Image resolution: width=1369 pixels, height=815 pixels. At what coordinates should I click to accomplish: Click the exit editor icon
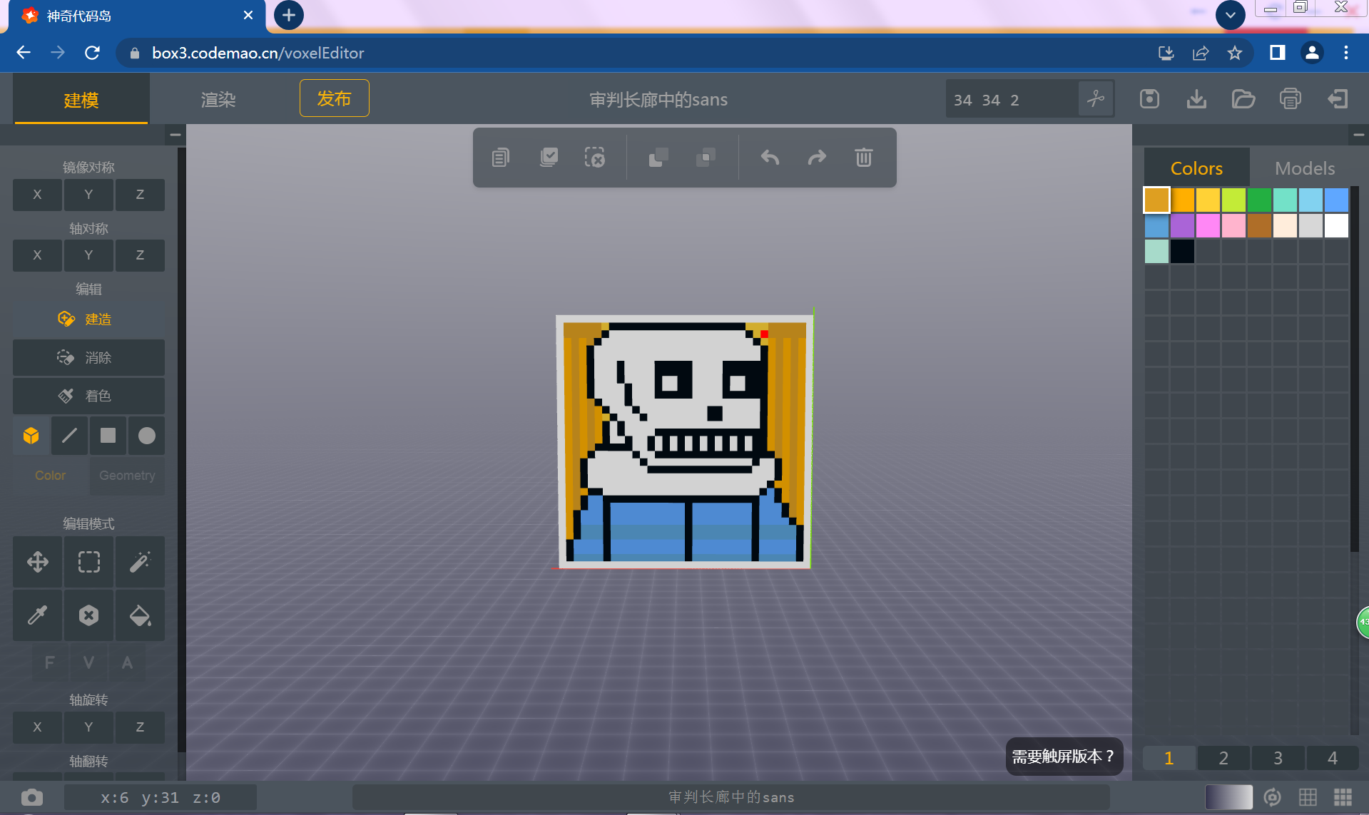point(1338,99)
